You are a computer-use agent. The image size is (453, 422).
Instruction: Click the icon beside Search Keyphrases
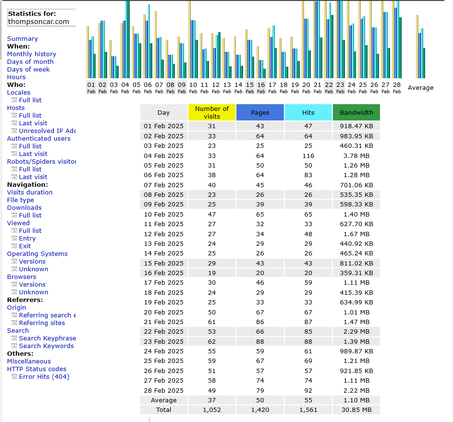[14, 338]
